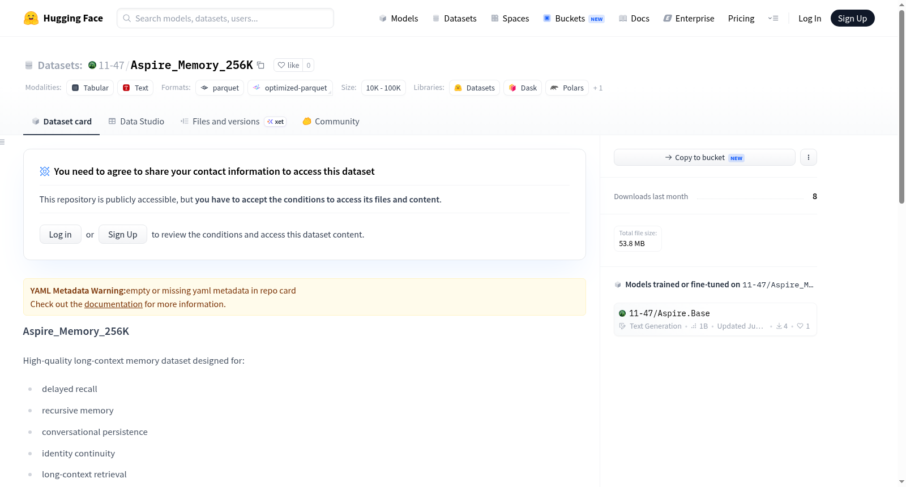
Task: Select the Datasets library tag
Action: [475, 88]
